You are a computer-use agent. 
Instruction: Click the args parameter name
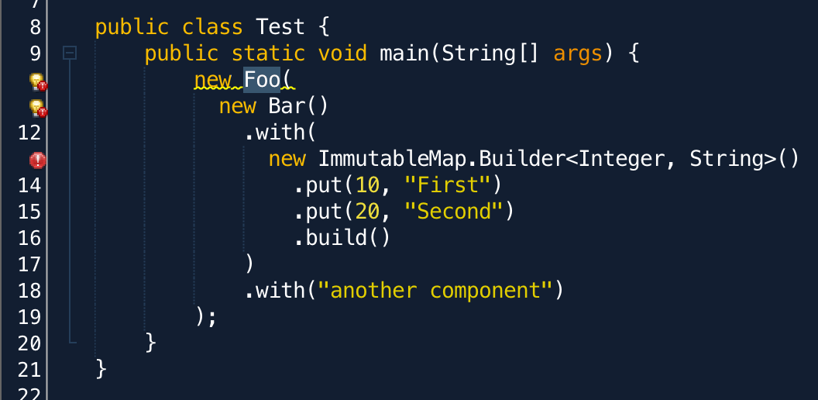coord(578,53)
